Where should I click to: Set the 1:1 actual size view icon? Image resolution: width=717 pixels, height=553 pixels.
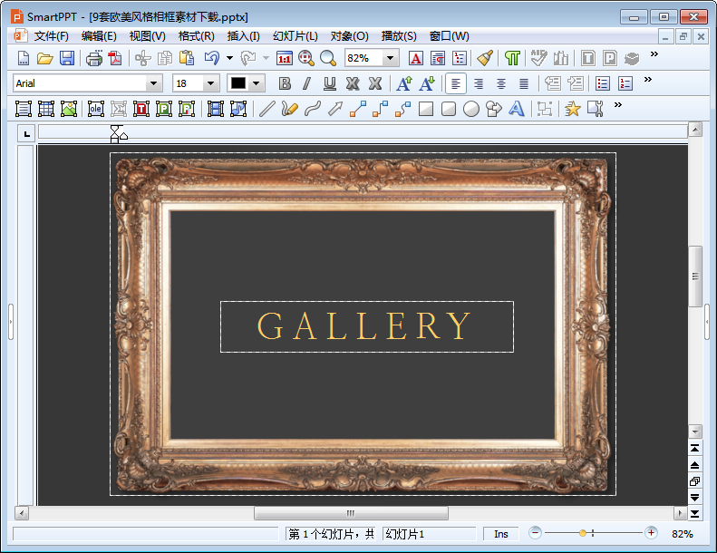[285, 58]
